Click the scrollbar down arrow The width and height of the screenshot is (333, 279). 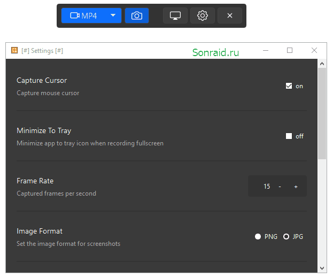click(322, 268)
